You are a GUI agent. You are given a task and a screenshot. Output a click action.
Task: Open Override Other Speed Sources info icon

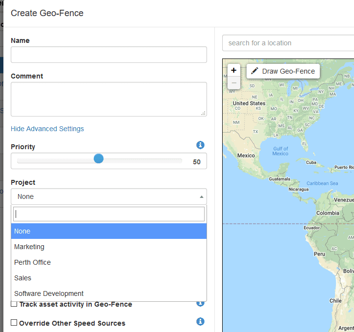[x=200, y=321]
